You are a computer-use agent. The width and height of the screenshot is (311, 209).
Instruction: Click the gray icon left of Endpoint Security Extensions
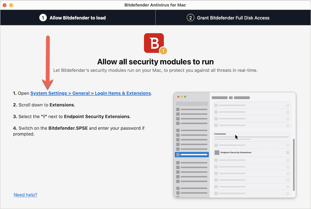[217, 153]
